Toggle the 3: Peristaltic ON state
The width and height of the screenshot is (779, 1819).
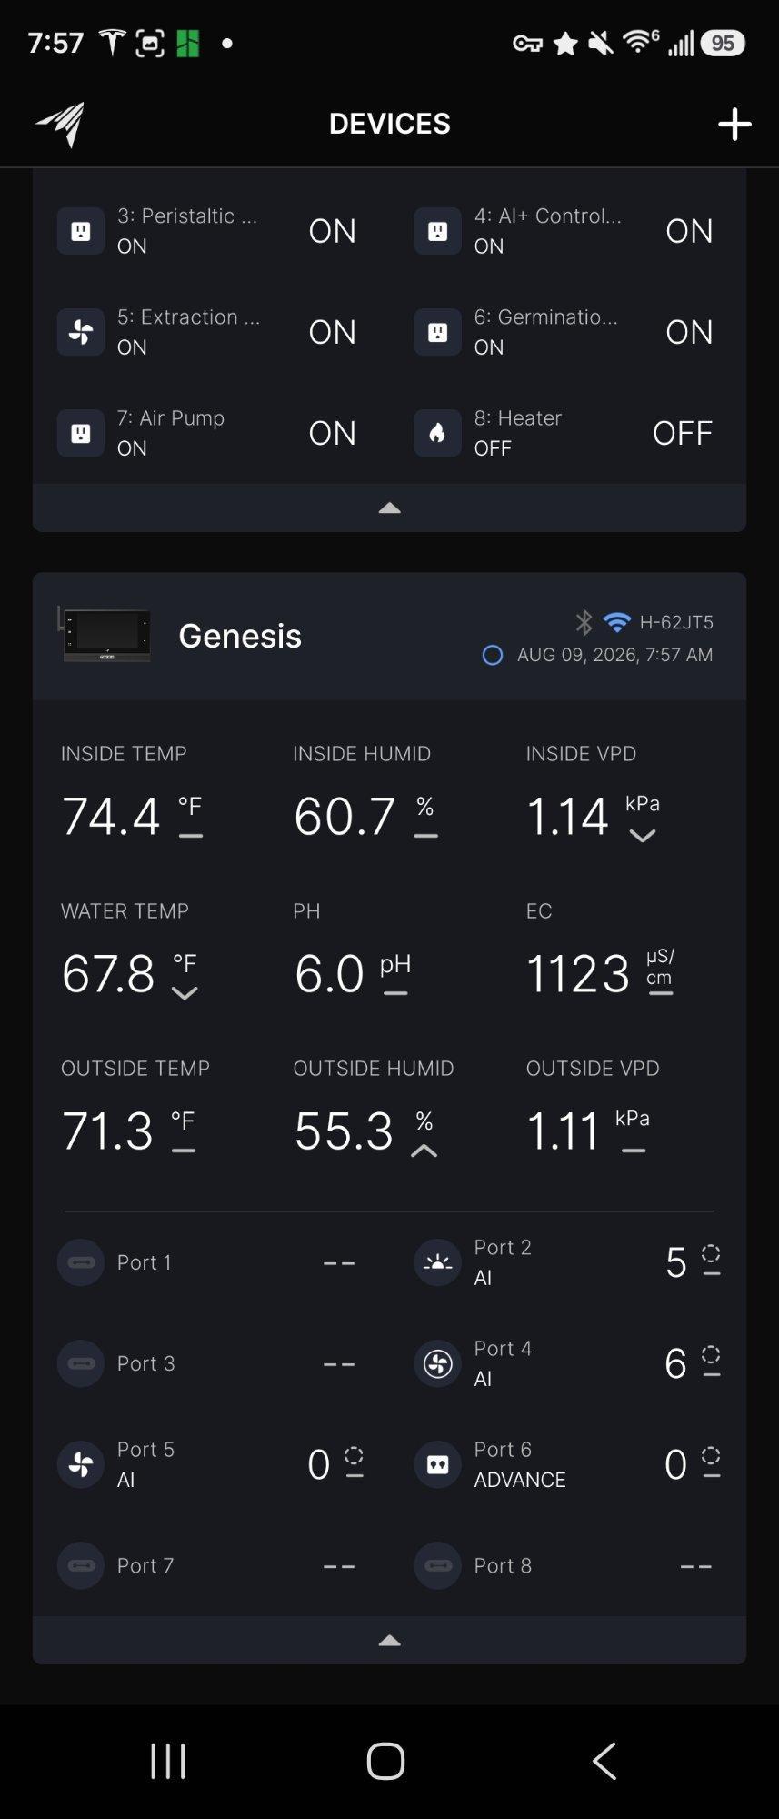(x=332, y=231)
